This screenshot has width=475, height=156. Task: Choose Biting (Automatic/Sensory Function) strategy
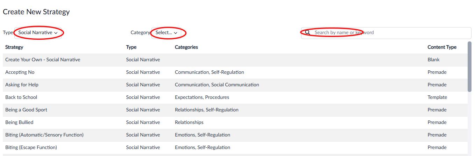click(x=235, y=135)
